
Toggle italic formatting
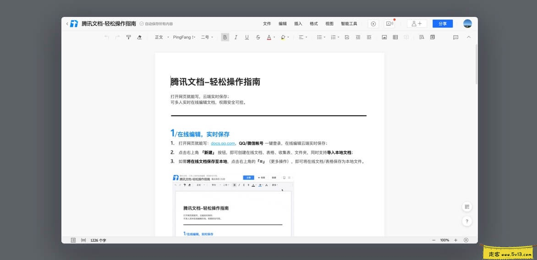coord(236,37)
